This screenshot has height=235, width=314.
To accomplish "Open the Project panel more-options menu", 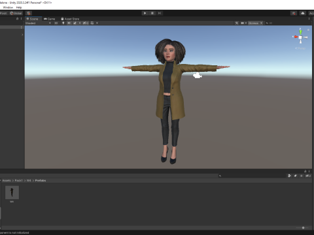I will (309, 171).
